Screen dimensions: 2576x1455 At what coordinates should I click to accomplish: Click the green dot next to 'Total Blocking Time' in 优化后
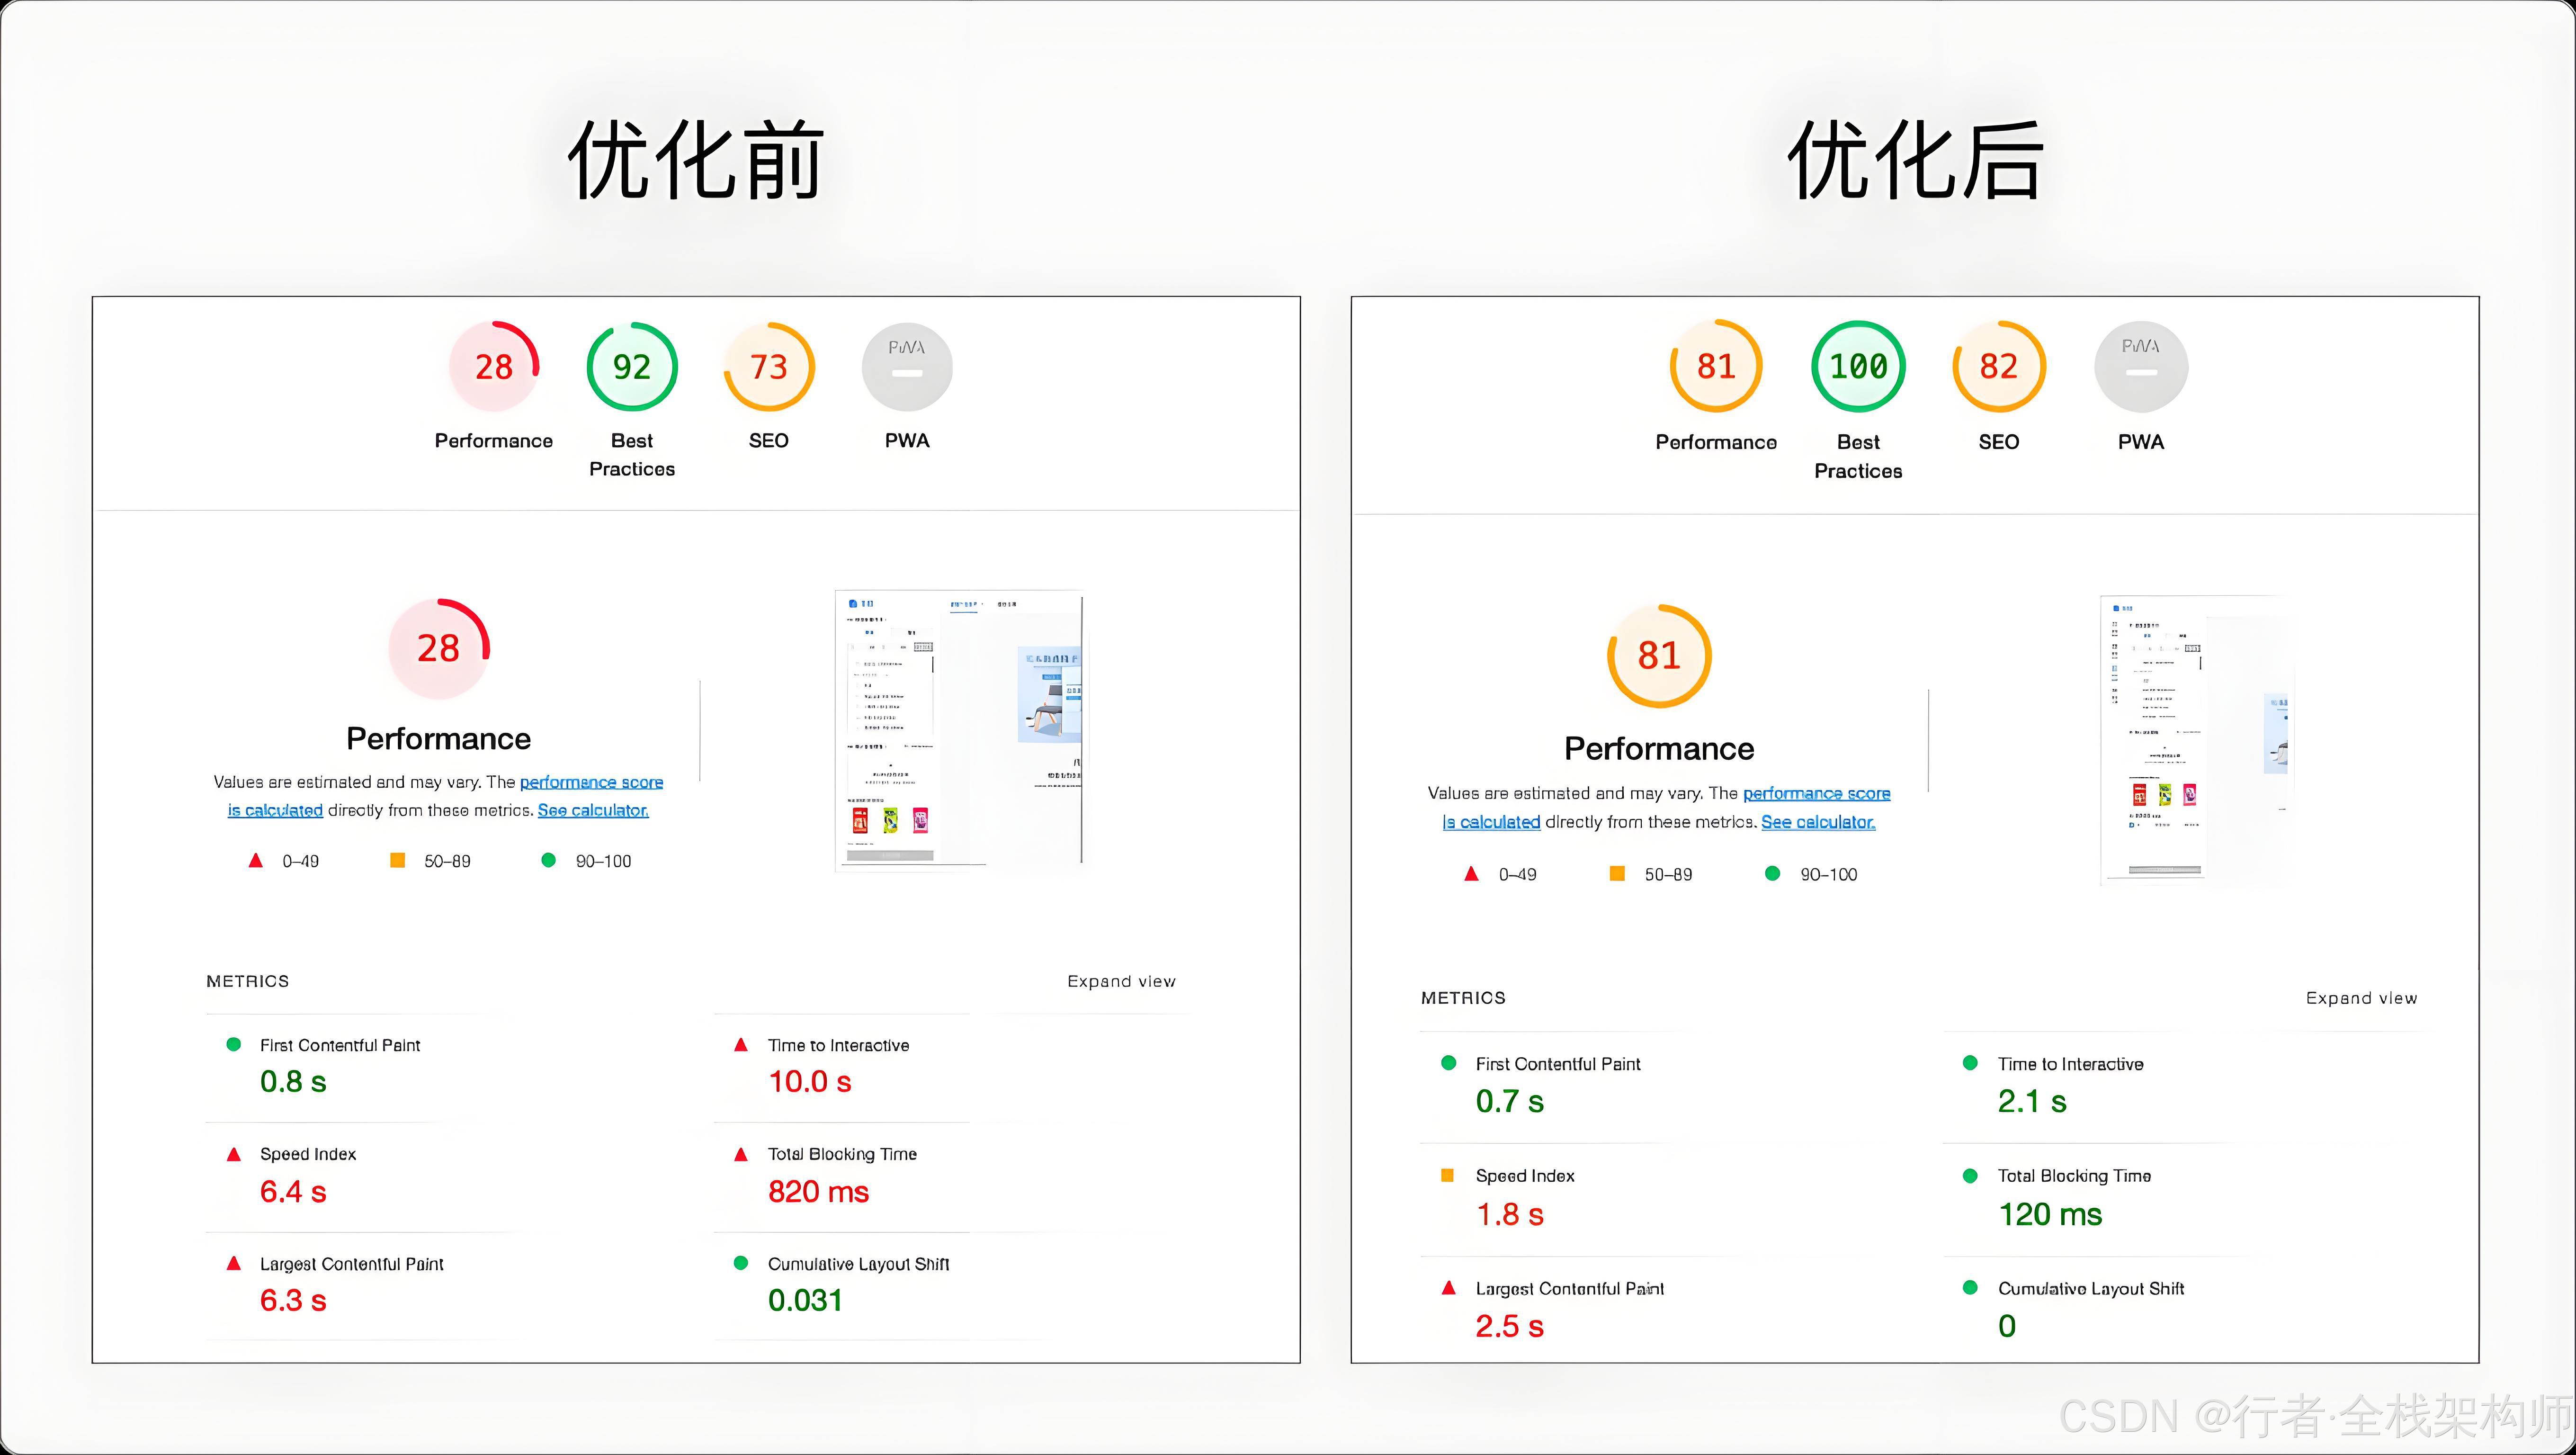point(1970,1176)
